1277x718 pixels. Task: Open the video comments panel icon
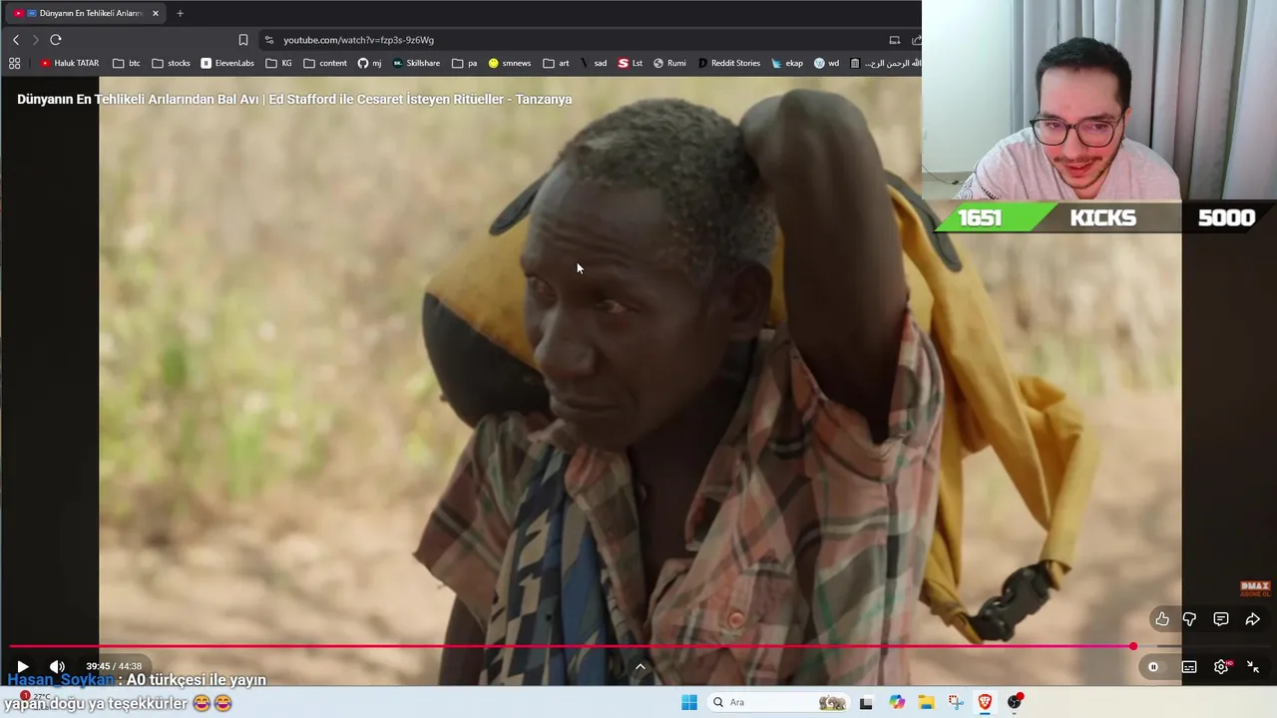1220,619
